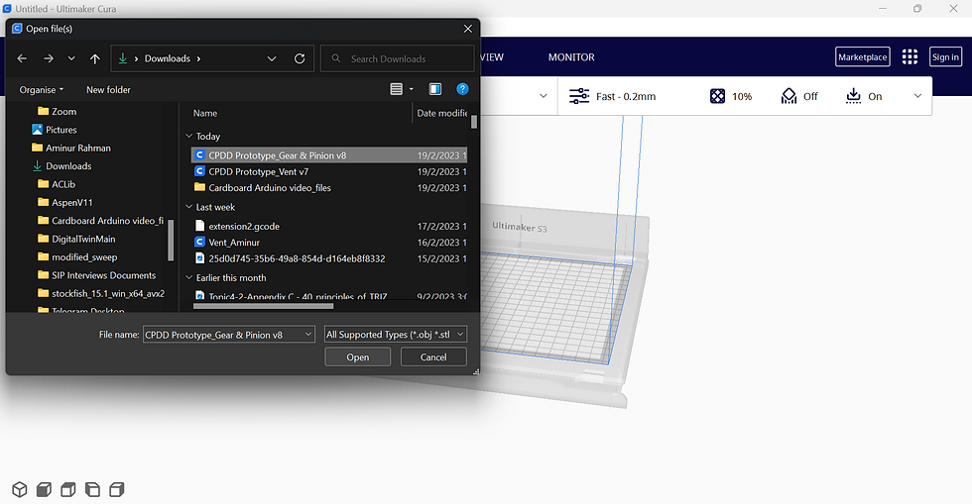Close the Open file(s) dialog
Image resolution: width=972 pixels, height=504 pixels.
click(x=468, y=29)
